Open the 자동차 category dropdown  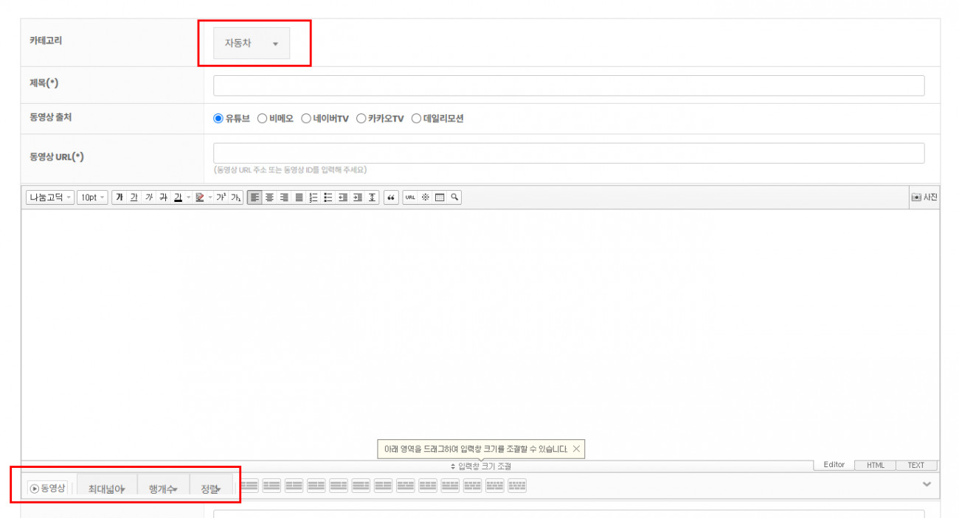[x=252, y=43]
